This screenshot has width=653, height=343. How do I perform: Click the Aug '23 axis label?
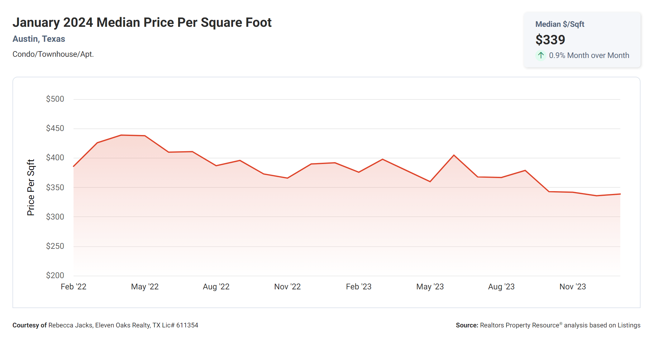501,287
